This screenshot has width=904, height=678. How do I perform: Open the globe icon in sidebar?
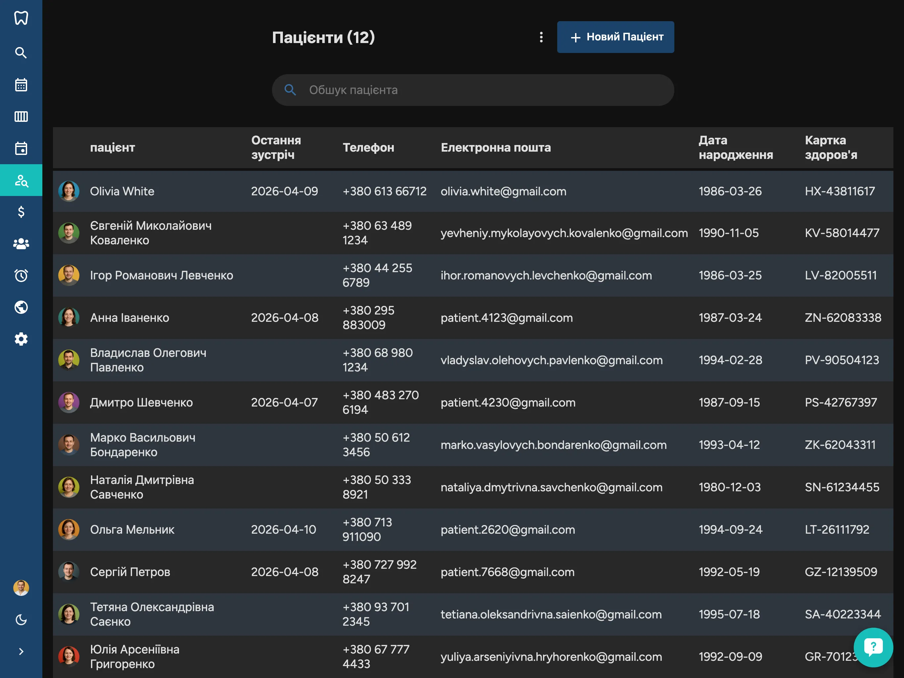[21, 307]
